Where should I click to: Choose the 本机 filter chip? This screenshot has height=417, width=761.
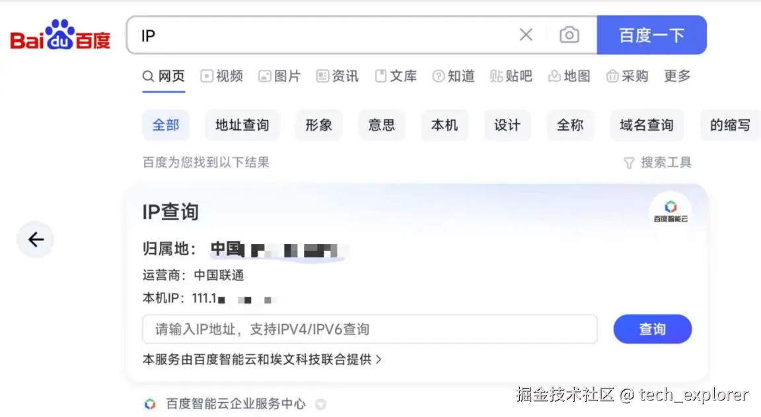tap(445, 125)
